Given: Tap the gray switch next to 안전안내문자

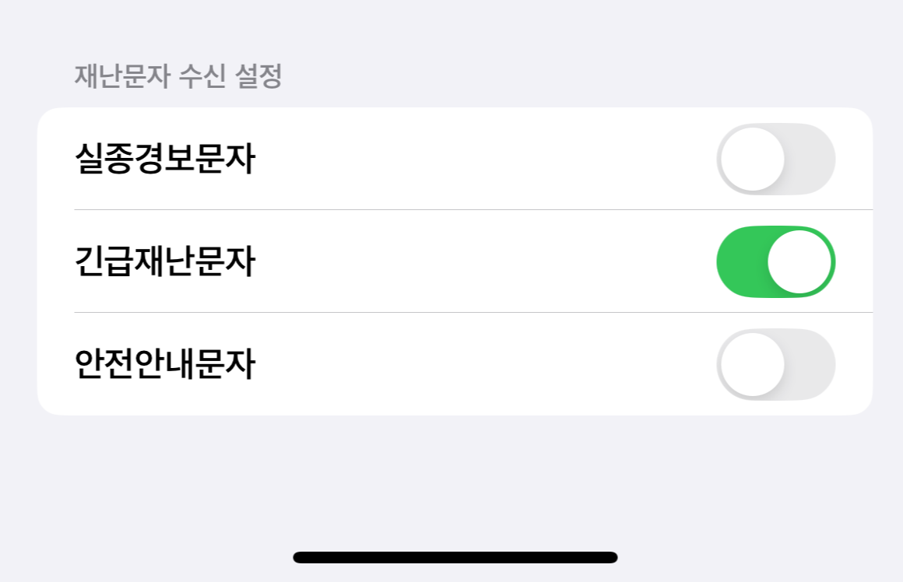Looking at the screenshot, I should pyautogui.click(x=775, y=364).
